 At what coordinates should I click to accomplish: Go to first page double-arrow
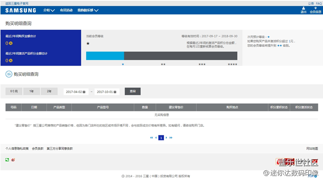tap(152, 138)
